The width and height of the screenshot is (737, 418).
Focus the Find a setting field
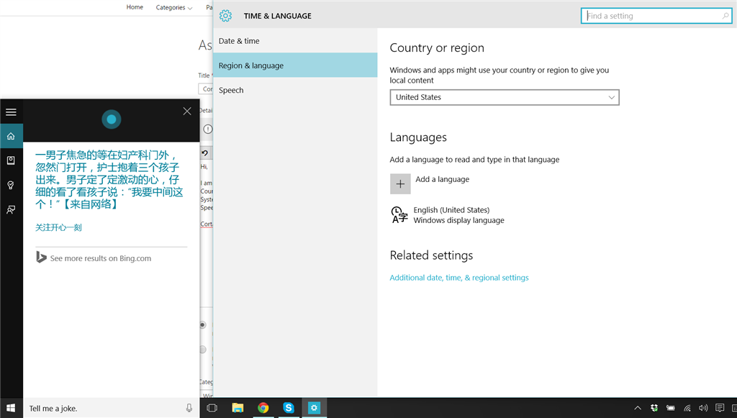656,16
